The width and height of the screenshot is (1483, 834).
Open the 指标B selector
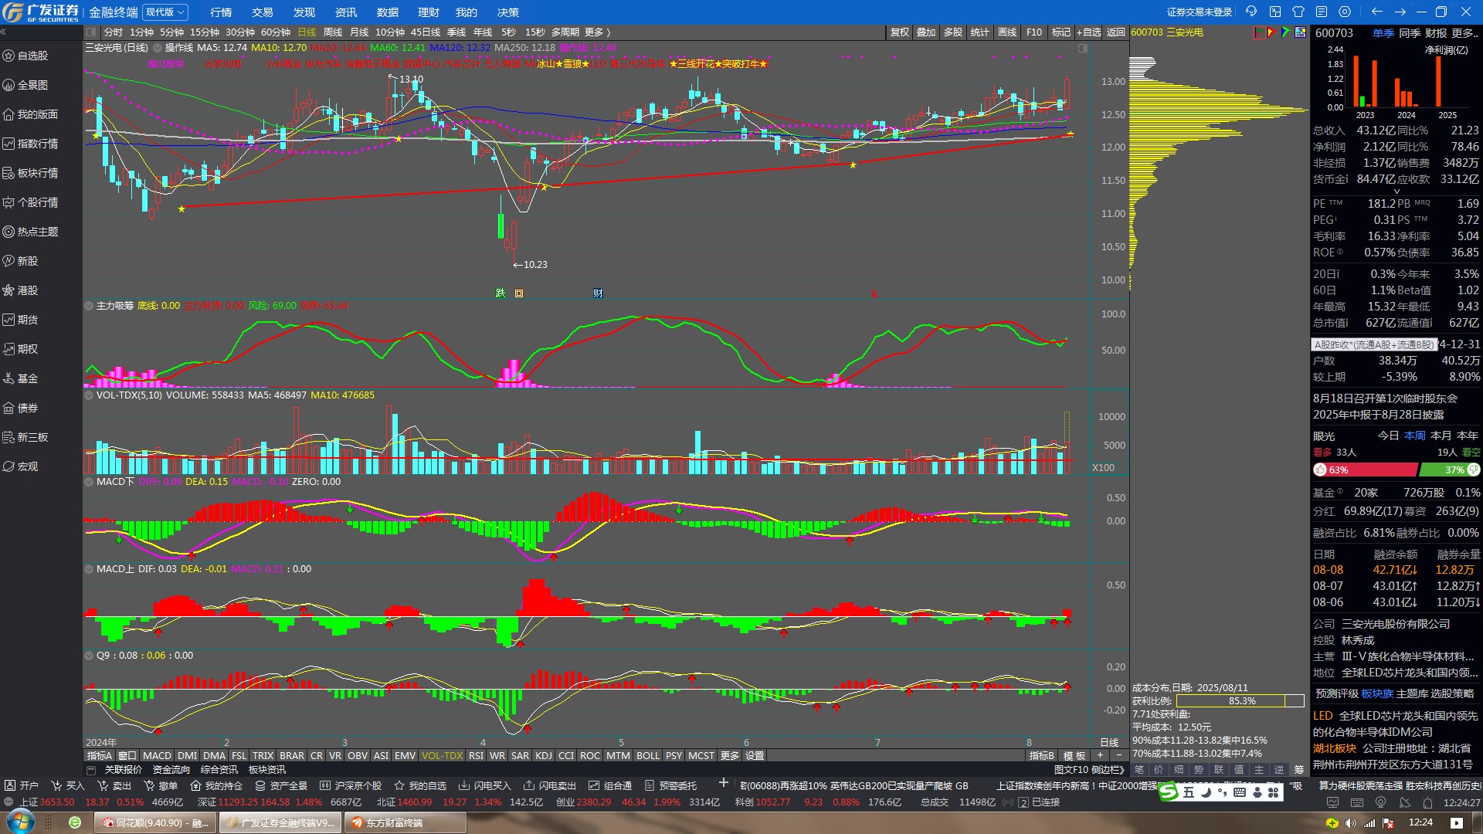[x=1041, y=756]
